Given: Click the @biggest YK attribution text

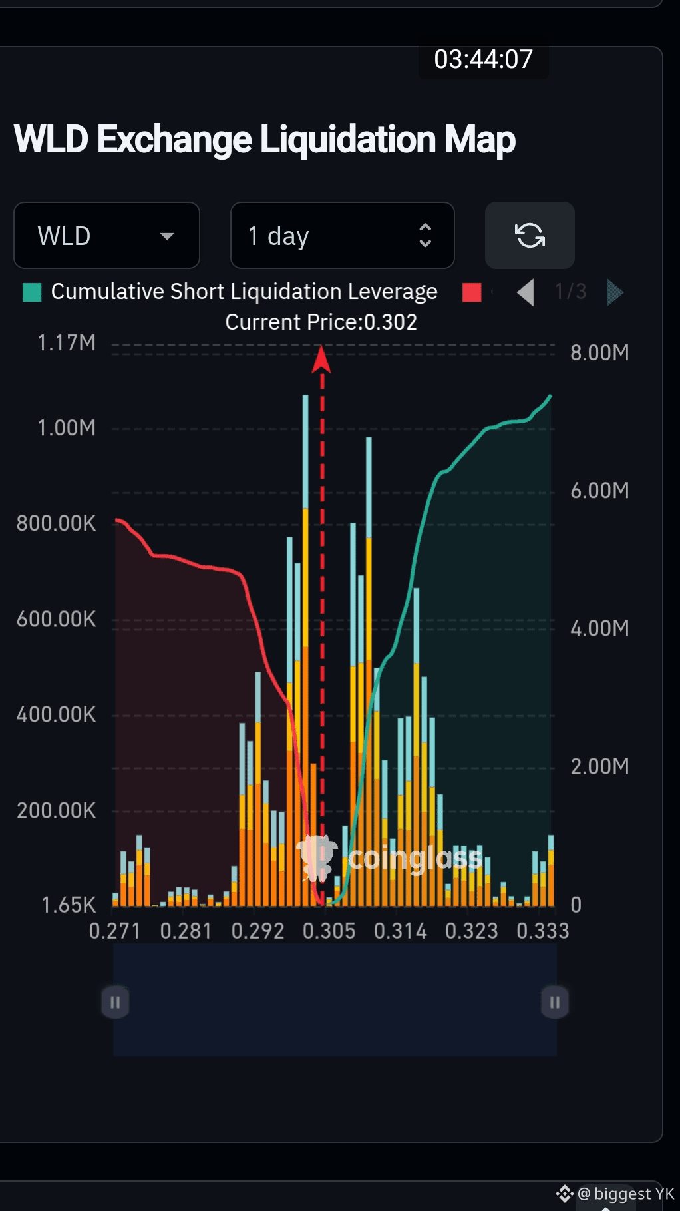Looking at the screenshot, I should click(625, 1194).
